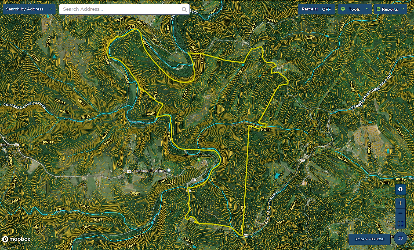Open the Reports menu label
The width and height of the screenshot is (414, 250).
390,9
